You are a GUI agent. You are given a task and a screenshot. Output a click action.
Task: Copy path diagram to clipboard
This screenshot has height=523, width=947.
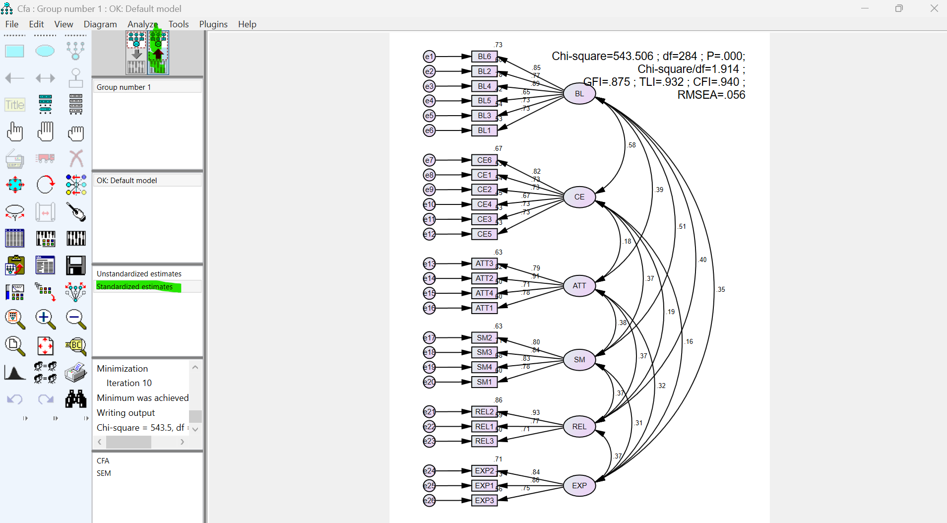15,265
